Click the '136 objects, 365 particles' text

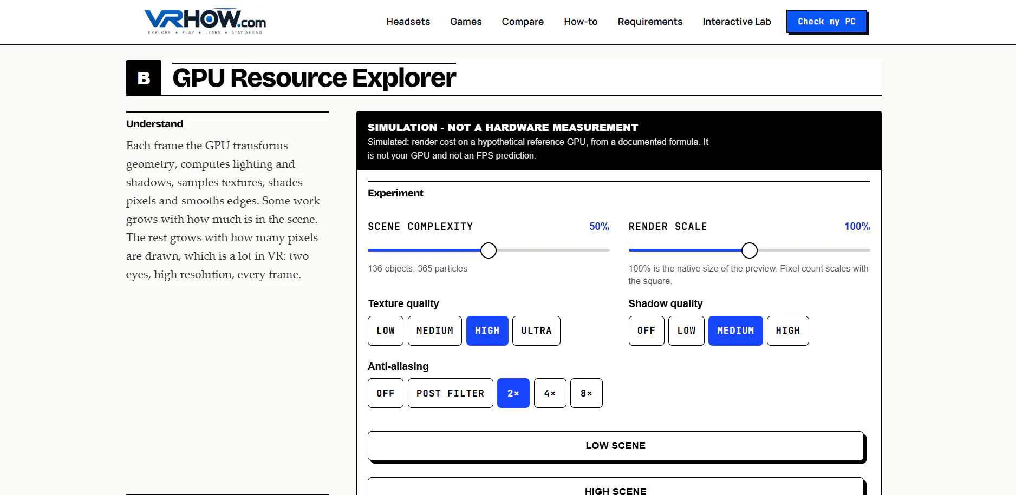418,268
